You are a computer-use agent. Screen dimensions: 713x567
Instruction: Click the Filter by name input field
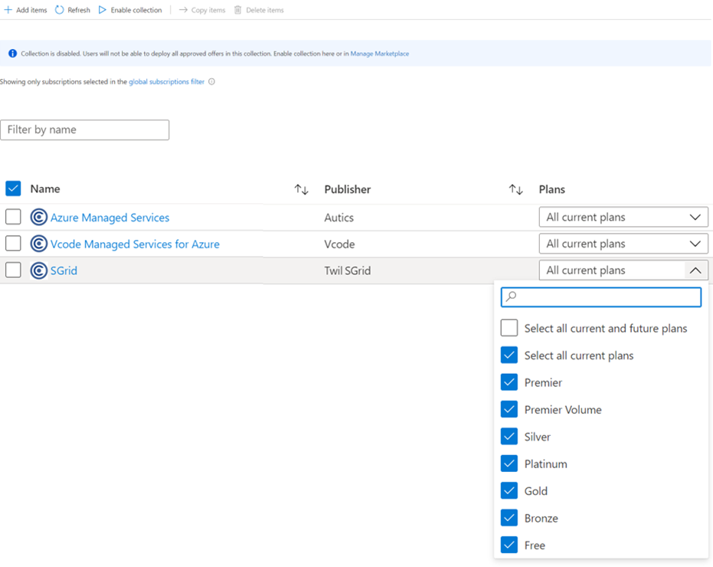coord(85,129)
